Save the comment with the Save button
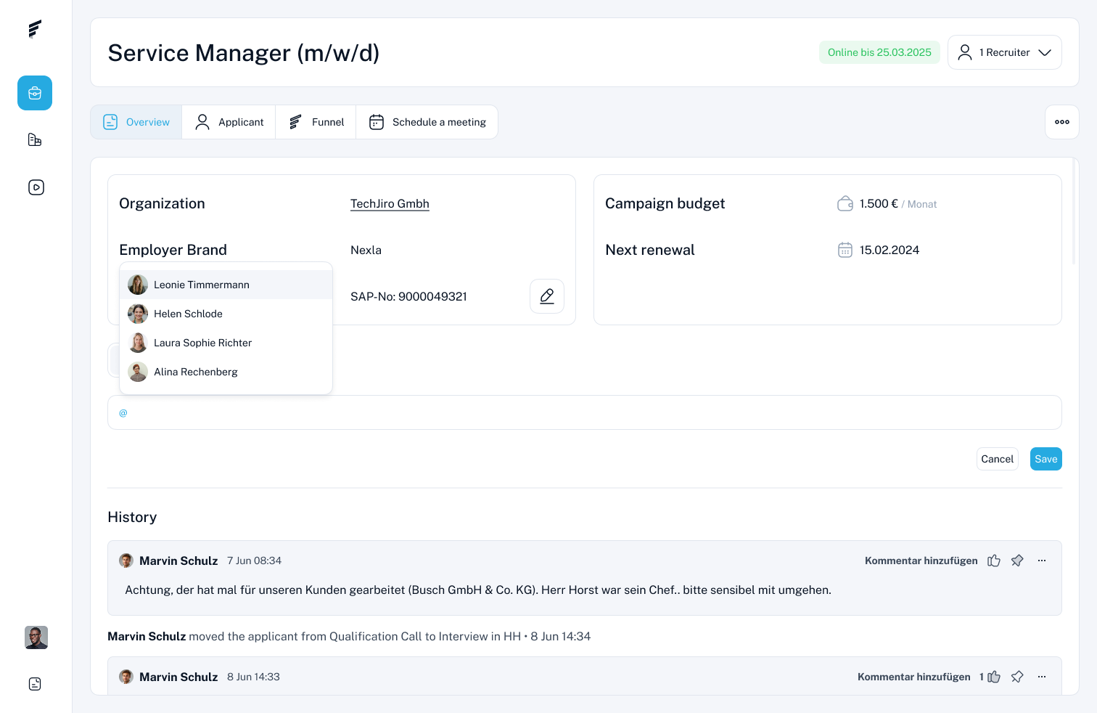The image size is (1097, 713). (1046, 459)
